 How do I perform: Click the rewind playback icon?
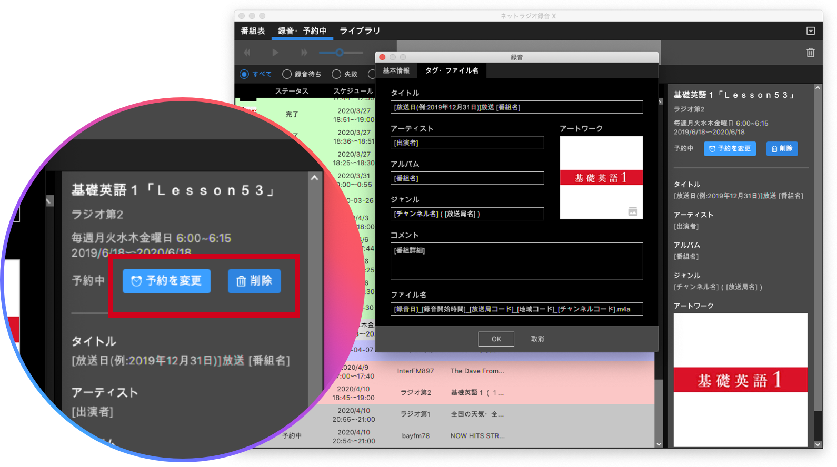click(x=247, y=53)
